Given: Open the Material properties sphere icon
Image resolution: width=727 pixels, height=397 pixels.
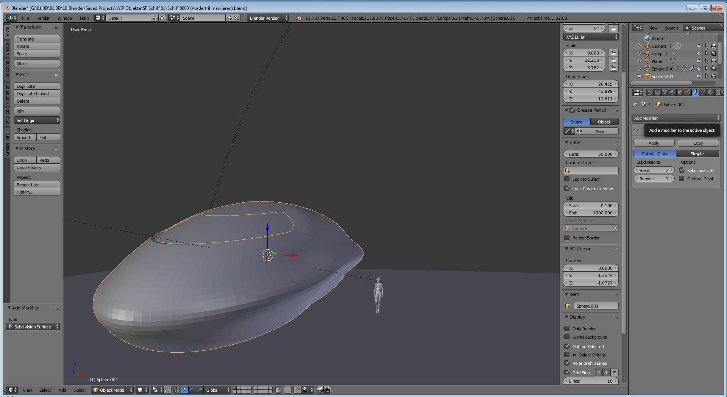Looking at the screenshot, I should pyautogui.click(x=710, y=92).
